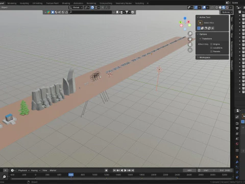245x184 pixels.
Task: Toggle viewport gizmos display
Action: tap(196, 8)
